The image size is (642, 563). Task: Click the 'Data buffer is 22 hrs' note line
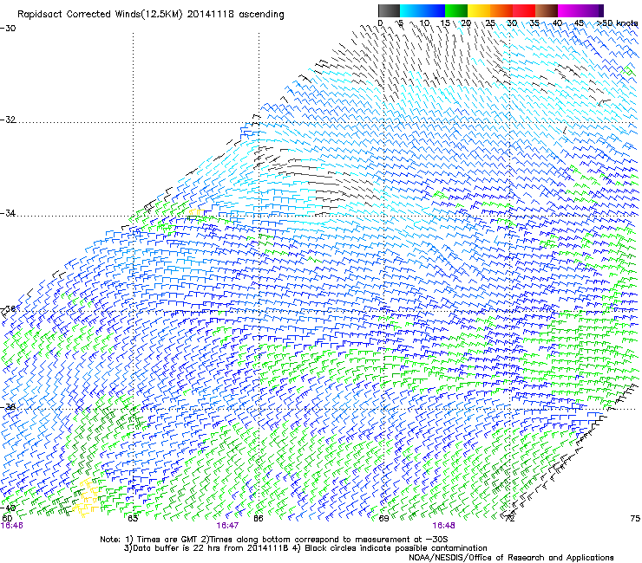click(x=305, y=548)
